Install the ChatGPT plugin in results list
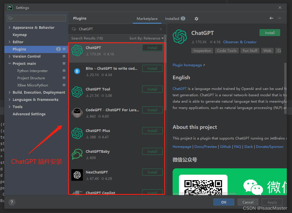This screenshot has width=292, height=213. 152,48
